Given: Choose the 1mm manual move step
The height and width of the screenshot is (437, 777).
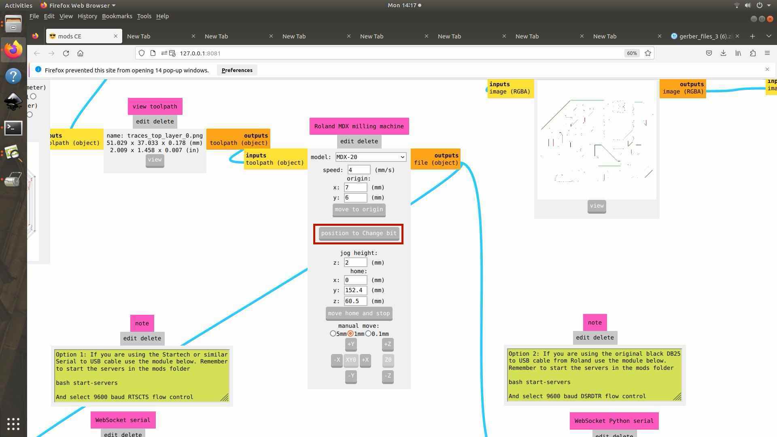Looking at the screenshot, I should click(x=350, y=334).
